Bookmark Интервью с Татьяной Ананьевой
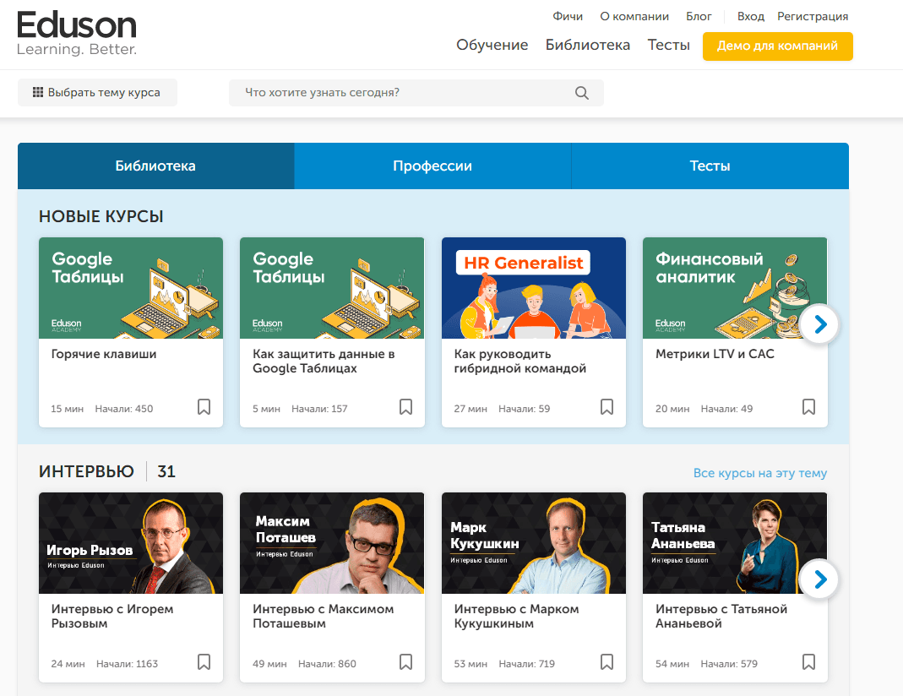Image resolution: width=903 pixels, height=696 pixels. tap(808, 662)
